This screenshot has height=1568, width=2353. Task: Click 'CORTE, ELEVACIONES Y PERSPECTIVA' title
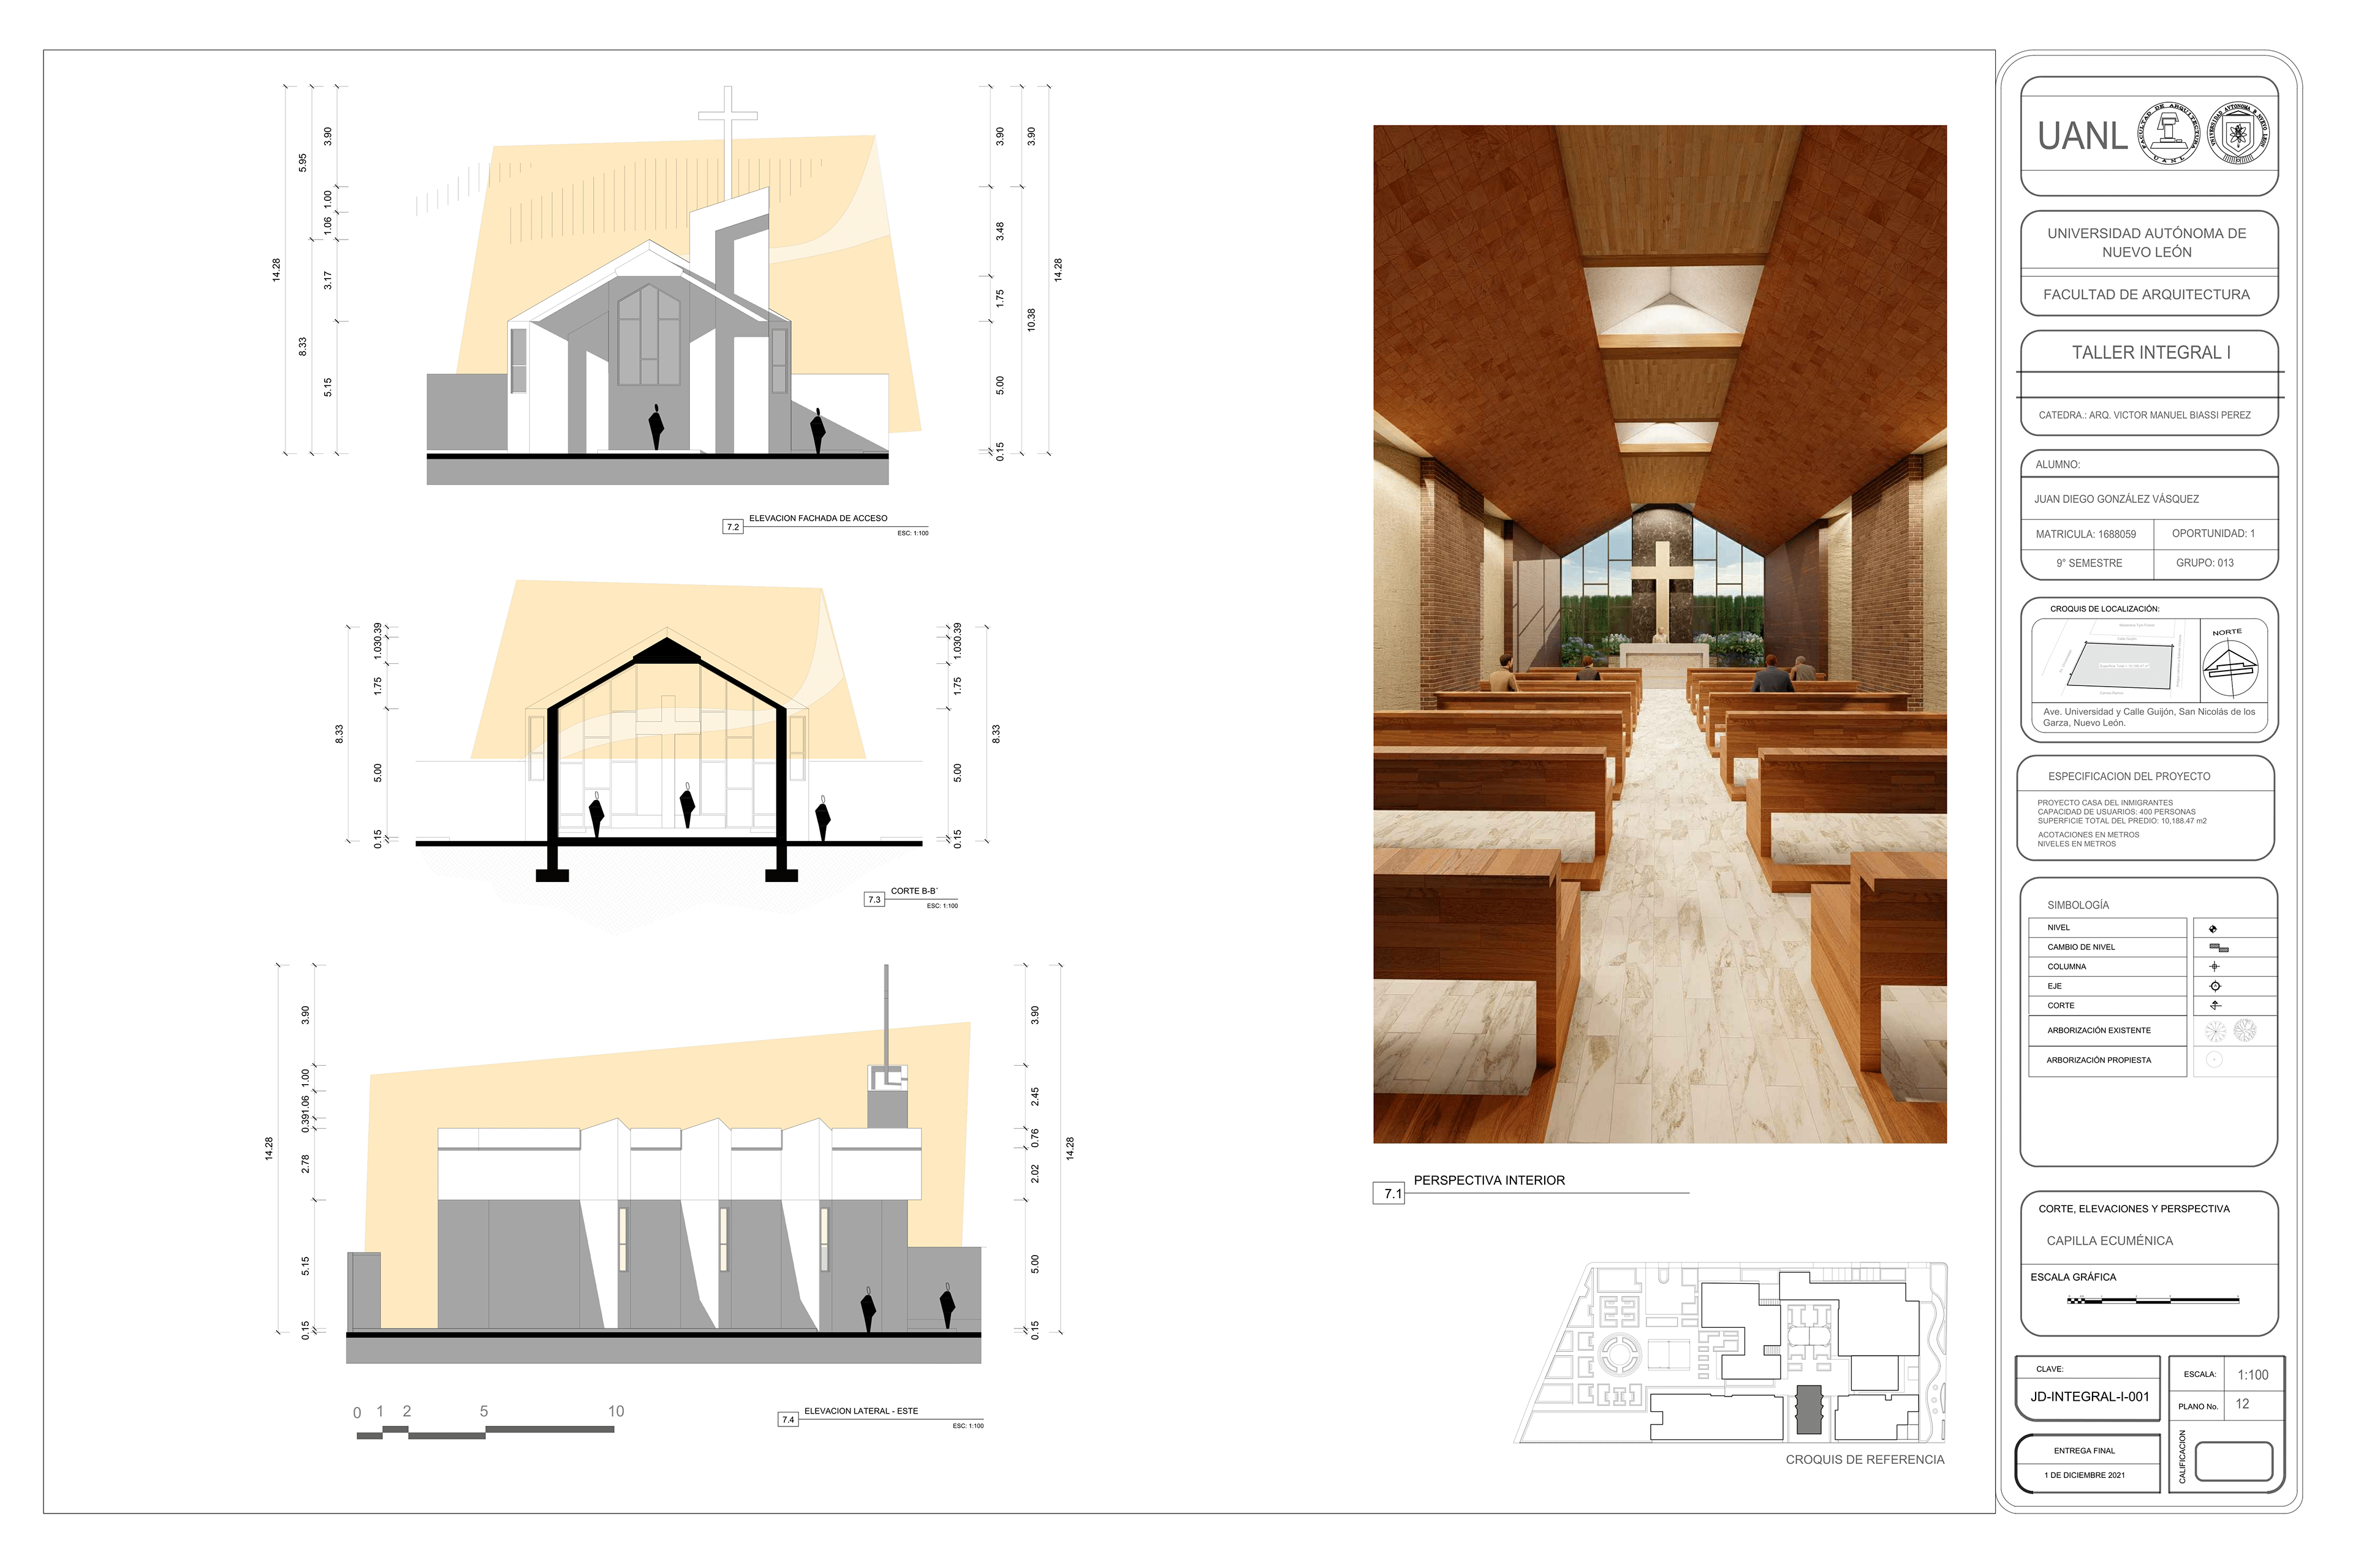point(2134,1209)
